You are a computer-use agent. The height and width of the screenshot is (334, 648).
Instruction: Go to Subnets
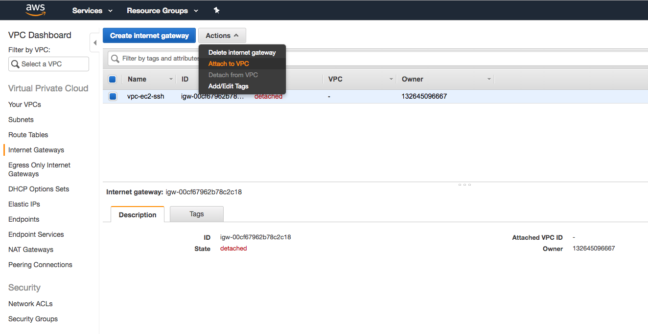click(21, 120)
